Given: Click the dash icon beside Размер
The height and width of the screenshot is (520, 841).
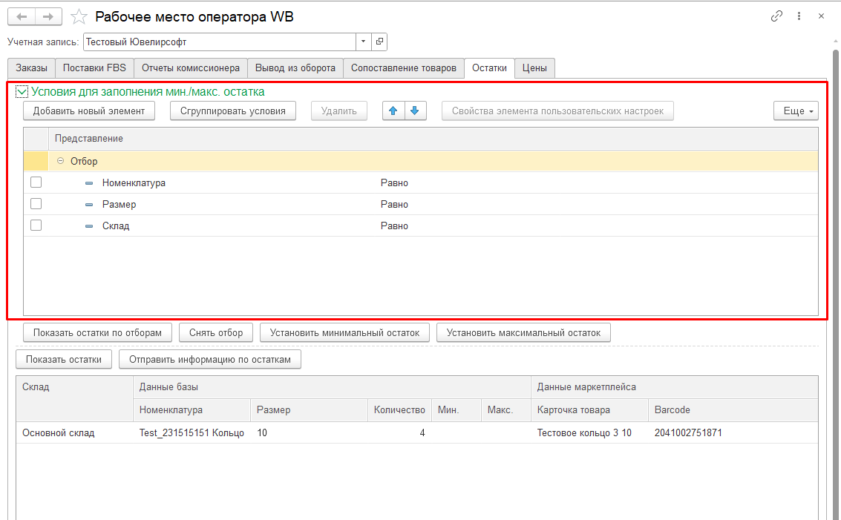Looking at the screenshot, I should pos(89,204).
